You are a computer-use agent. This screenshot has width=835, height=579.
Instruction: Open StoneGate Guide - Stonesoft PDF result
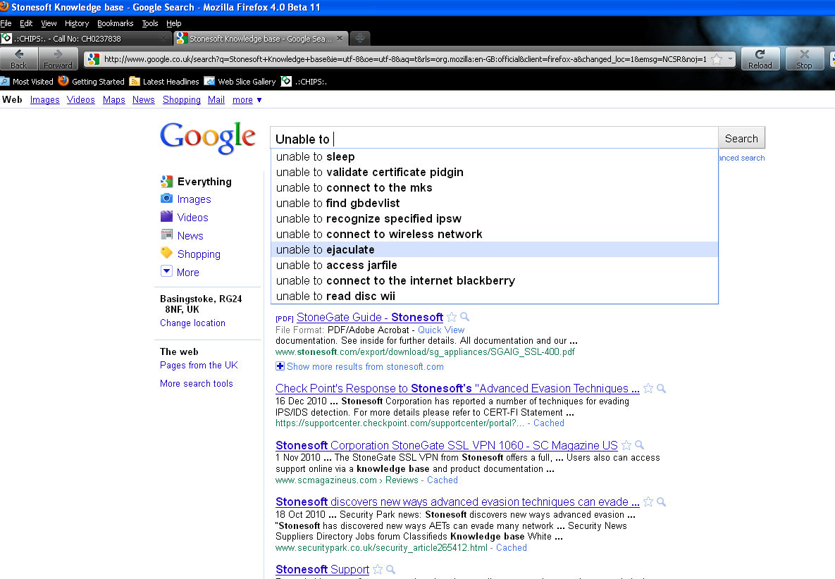tap(369, 317)
